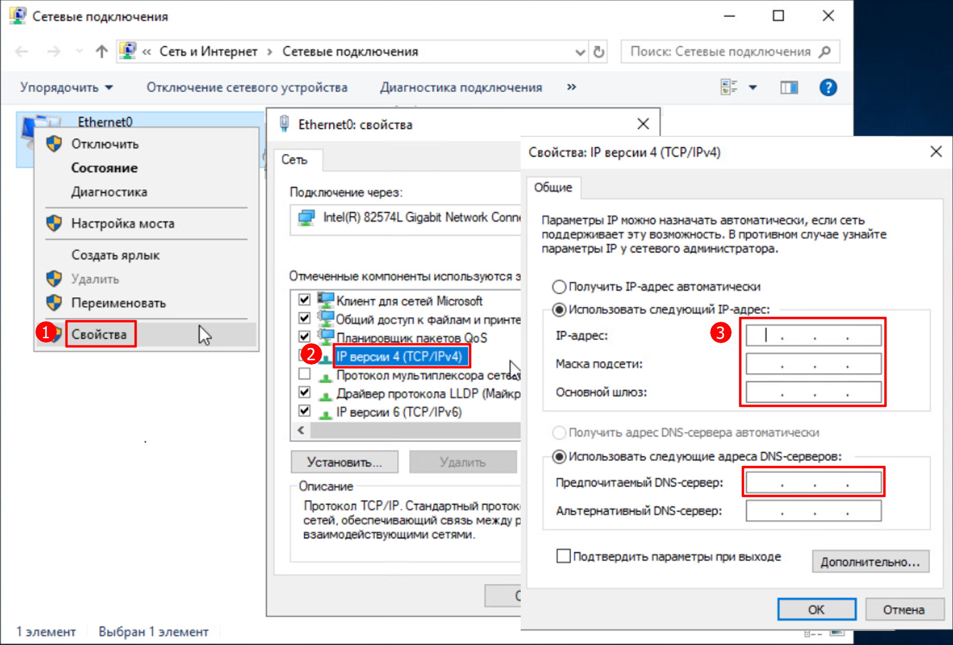Go forward with the navigation arrow
The width and height of the screenshot is (953, 645).
pos(54,51)
